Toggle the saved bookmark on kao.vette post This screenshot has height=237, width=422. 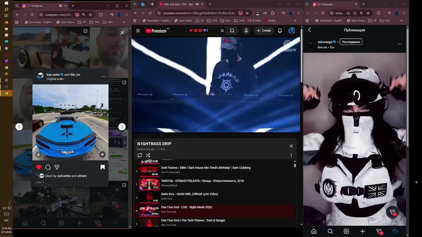click(x=103, y=167)
